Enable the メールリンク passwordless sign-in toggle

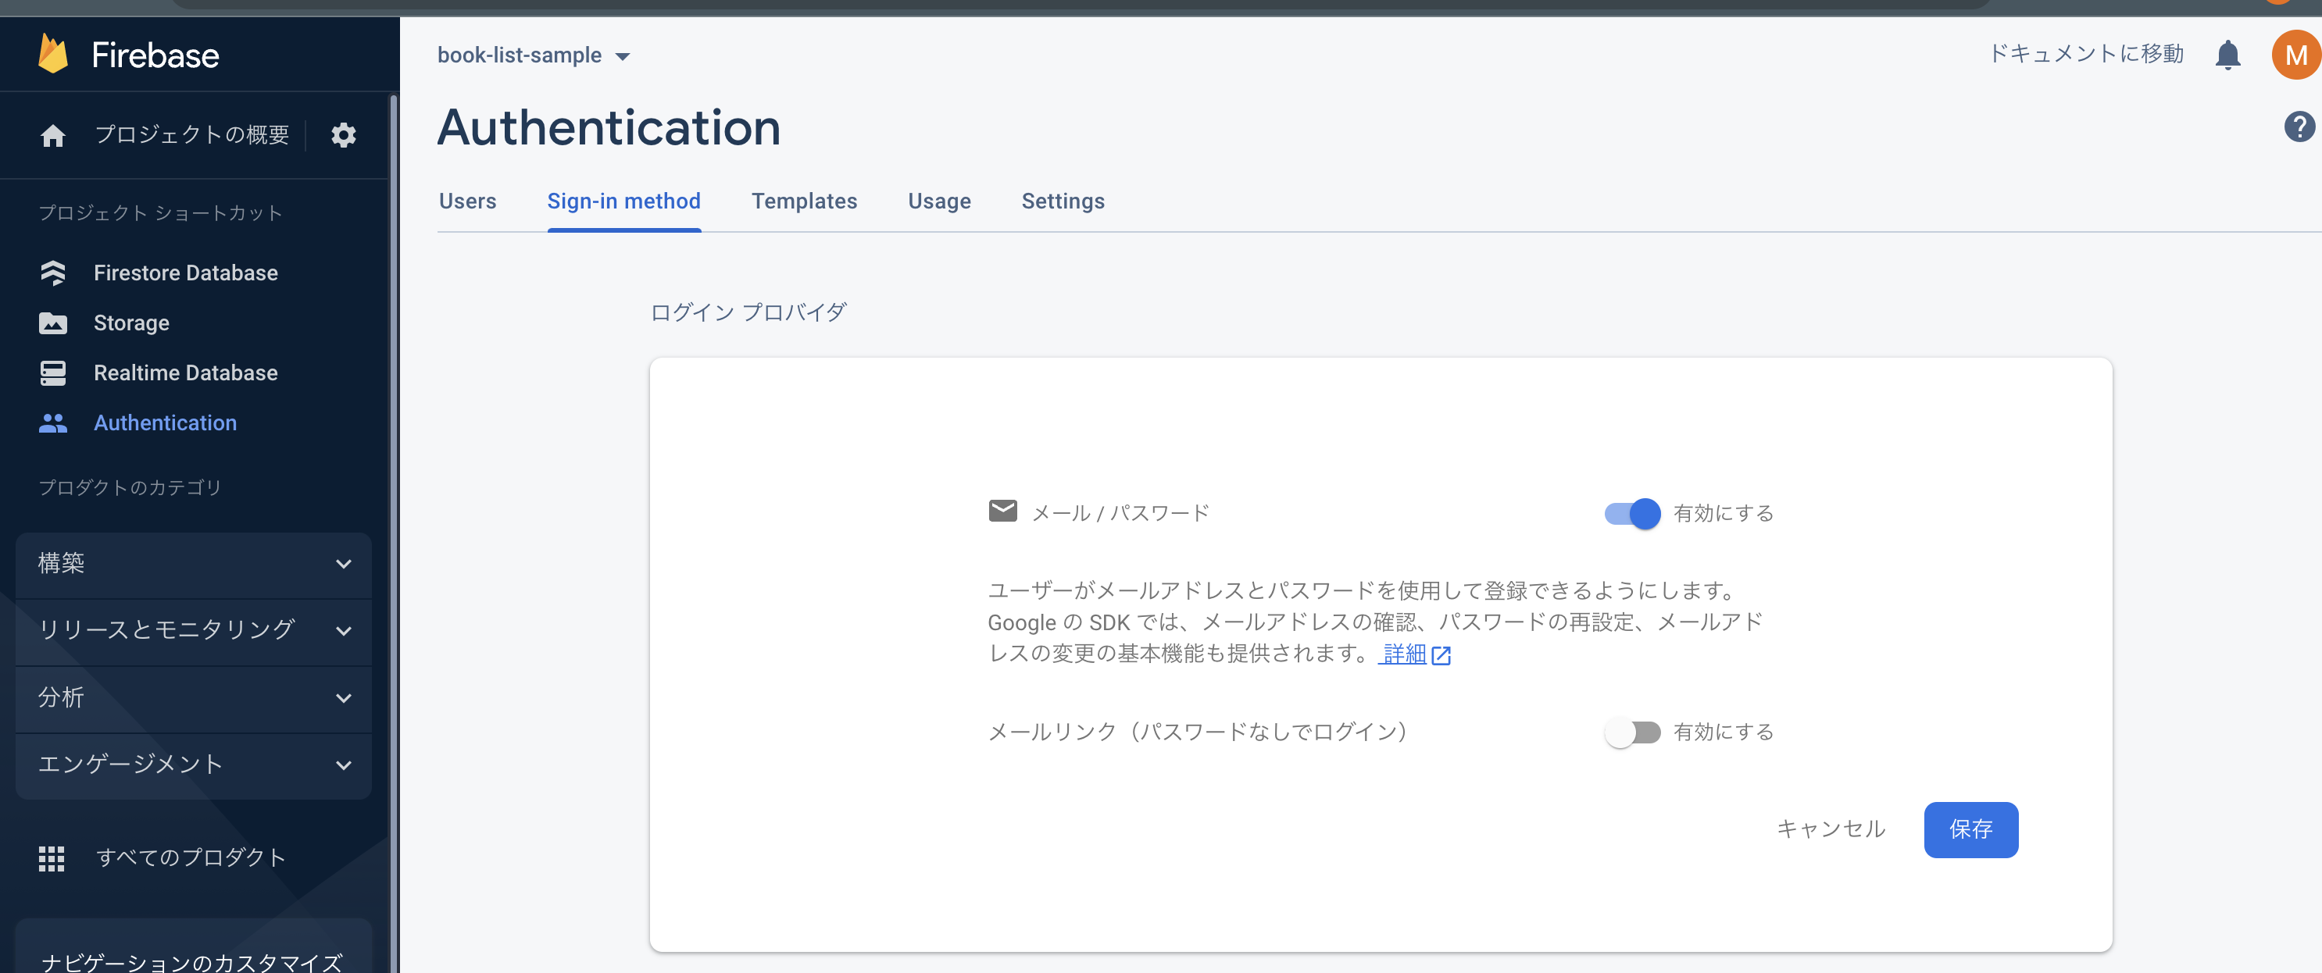pos(1632,732)
